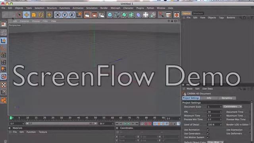Open the Tags menu in Object Manager

pos(221,17)
